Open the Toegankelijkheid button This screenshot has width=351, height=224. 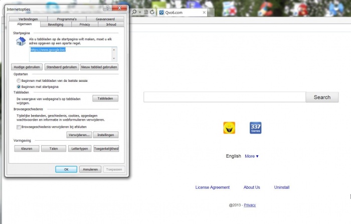(106, 149)
